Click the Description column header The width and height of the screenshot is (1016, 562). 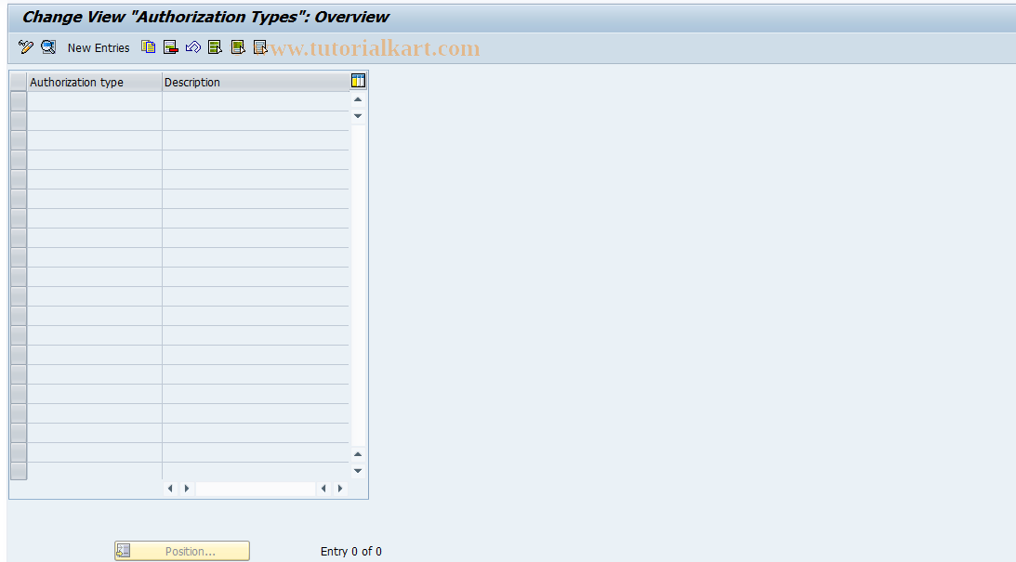pos(256,83)
